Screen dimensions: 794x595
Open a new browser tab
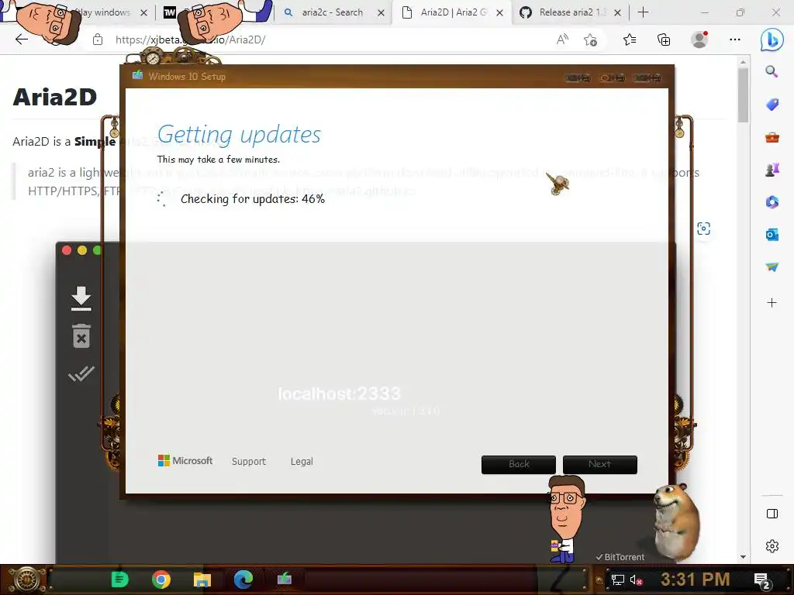point(643,12)
